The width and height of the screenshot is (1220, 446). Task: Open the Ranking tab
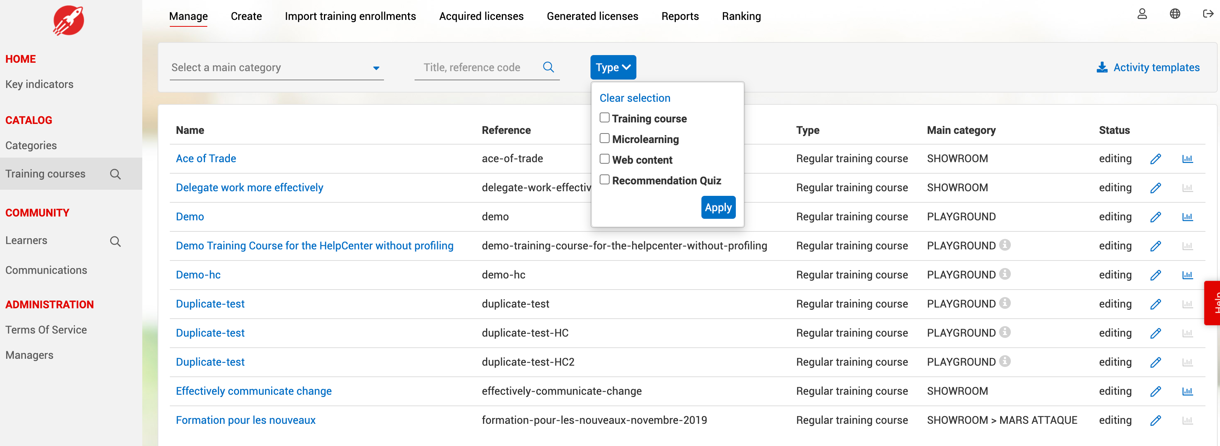[741, 16]
